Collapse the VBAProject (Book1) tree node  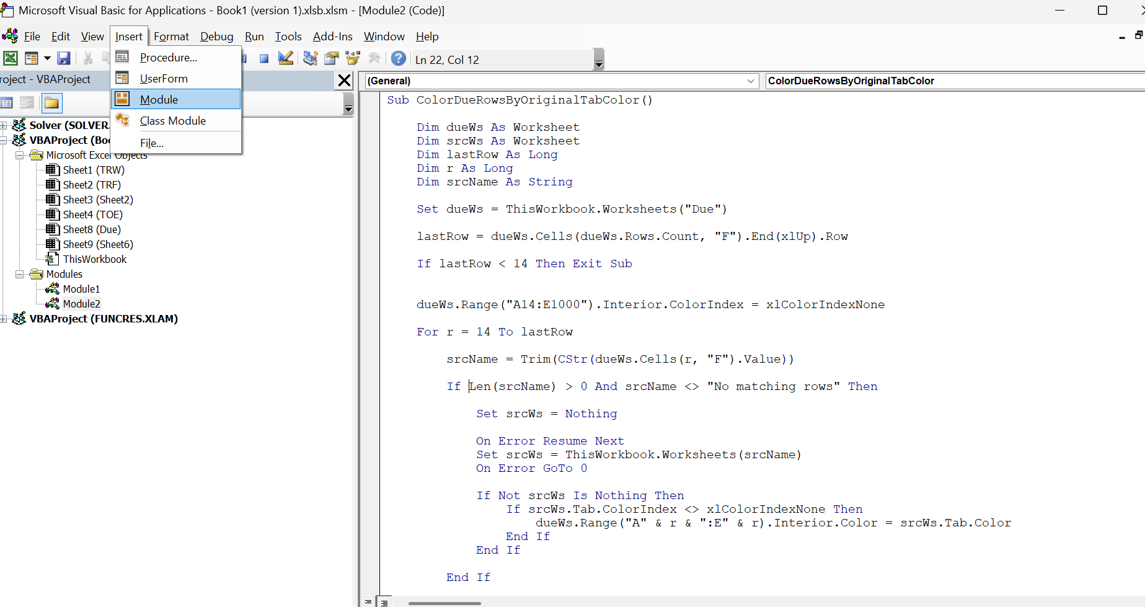(3, 140)
